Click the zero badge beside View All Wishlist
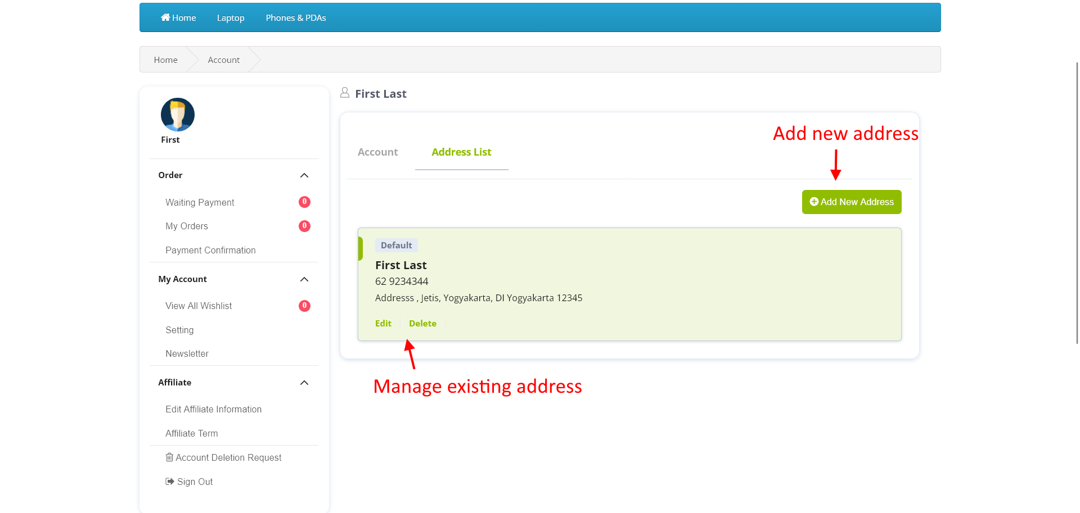This screenshot has width=1080, height=513. click(304, 306)
